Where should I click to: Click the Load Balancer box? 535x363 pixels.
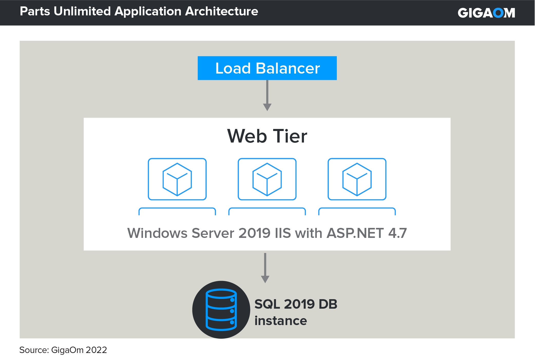267,68
